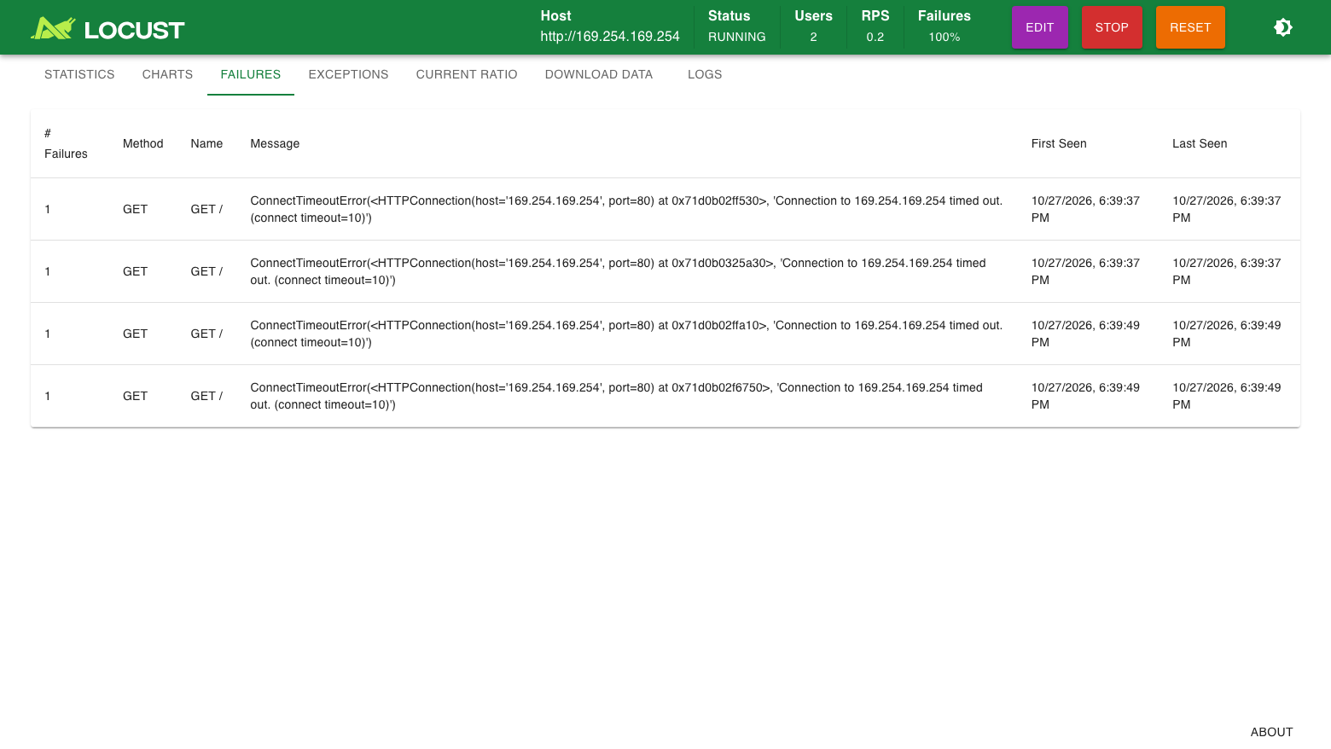Click the RUNNING status value
1331x749 pixels.
click(x=737, y=37)
